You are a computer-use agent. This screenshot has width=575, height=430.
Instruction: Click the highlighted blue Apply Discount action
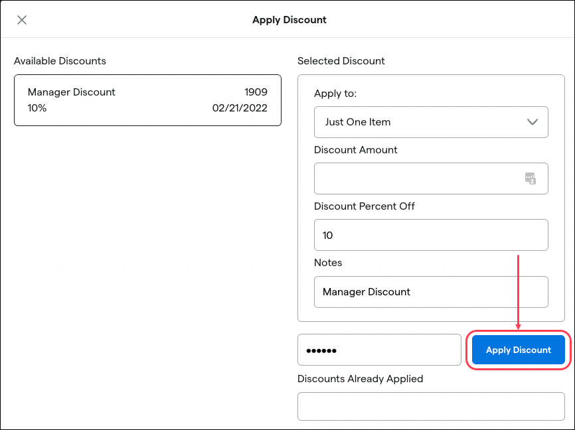pos(518,350)
